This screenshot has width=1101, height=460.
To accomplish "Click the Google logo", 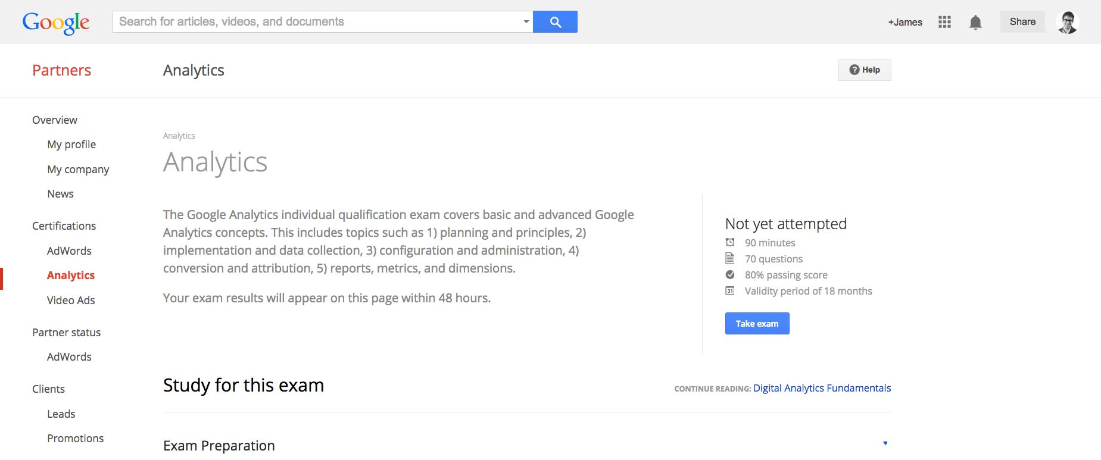I will tap(56, 23).
